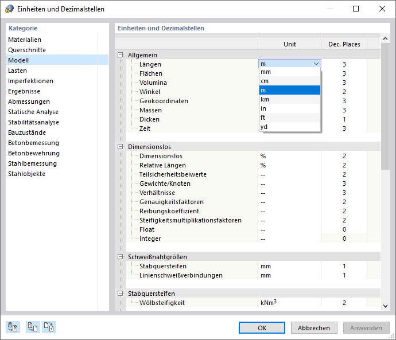Collapse the Stabquersteifen section
Viewport: 396px width, 340px height.
pyautogui.click(x=120, y=294)
